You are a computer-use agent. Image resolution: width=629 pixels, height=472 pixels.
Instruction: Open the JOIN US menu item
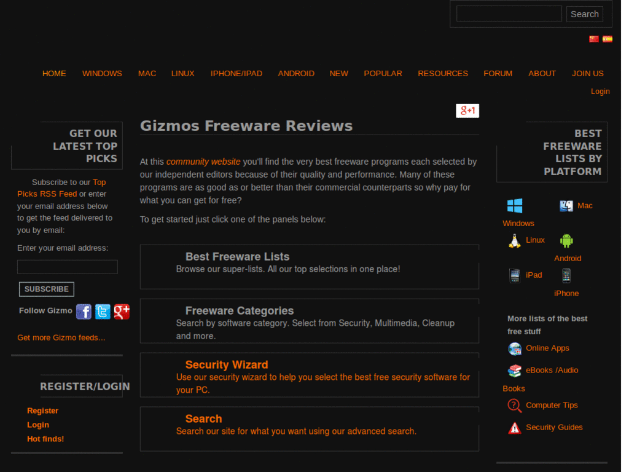(x=588, y=74)
